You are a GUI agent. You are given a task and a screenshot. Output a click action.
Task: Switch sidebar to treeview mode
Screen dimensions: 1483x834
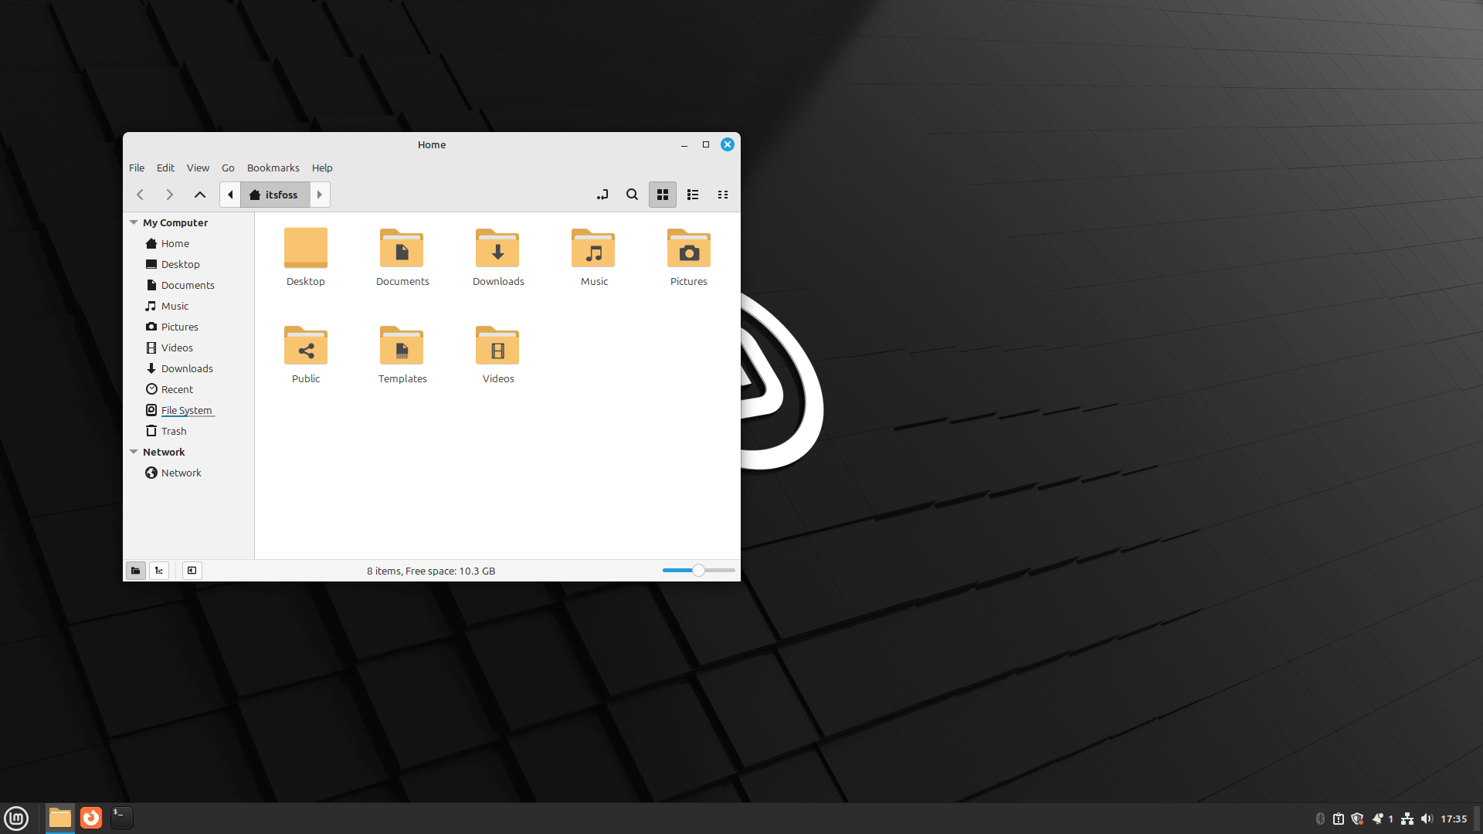pos(158,570)
